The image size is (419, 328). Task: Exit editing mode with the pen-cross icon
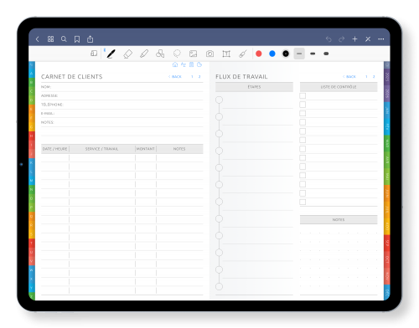368,39
